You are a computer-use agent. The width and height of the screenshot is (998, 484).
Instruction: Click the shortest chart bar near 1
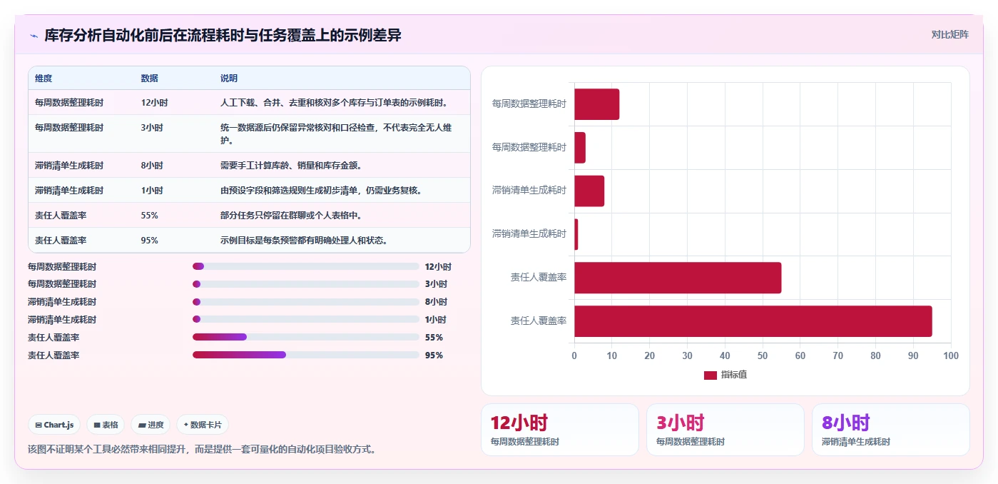(x=576, y=234)
